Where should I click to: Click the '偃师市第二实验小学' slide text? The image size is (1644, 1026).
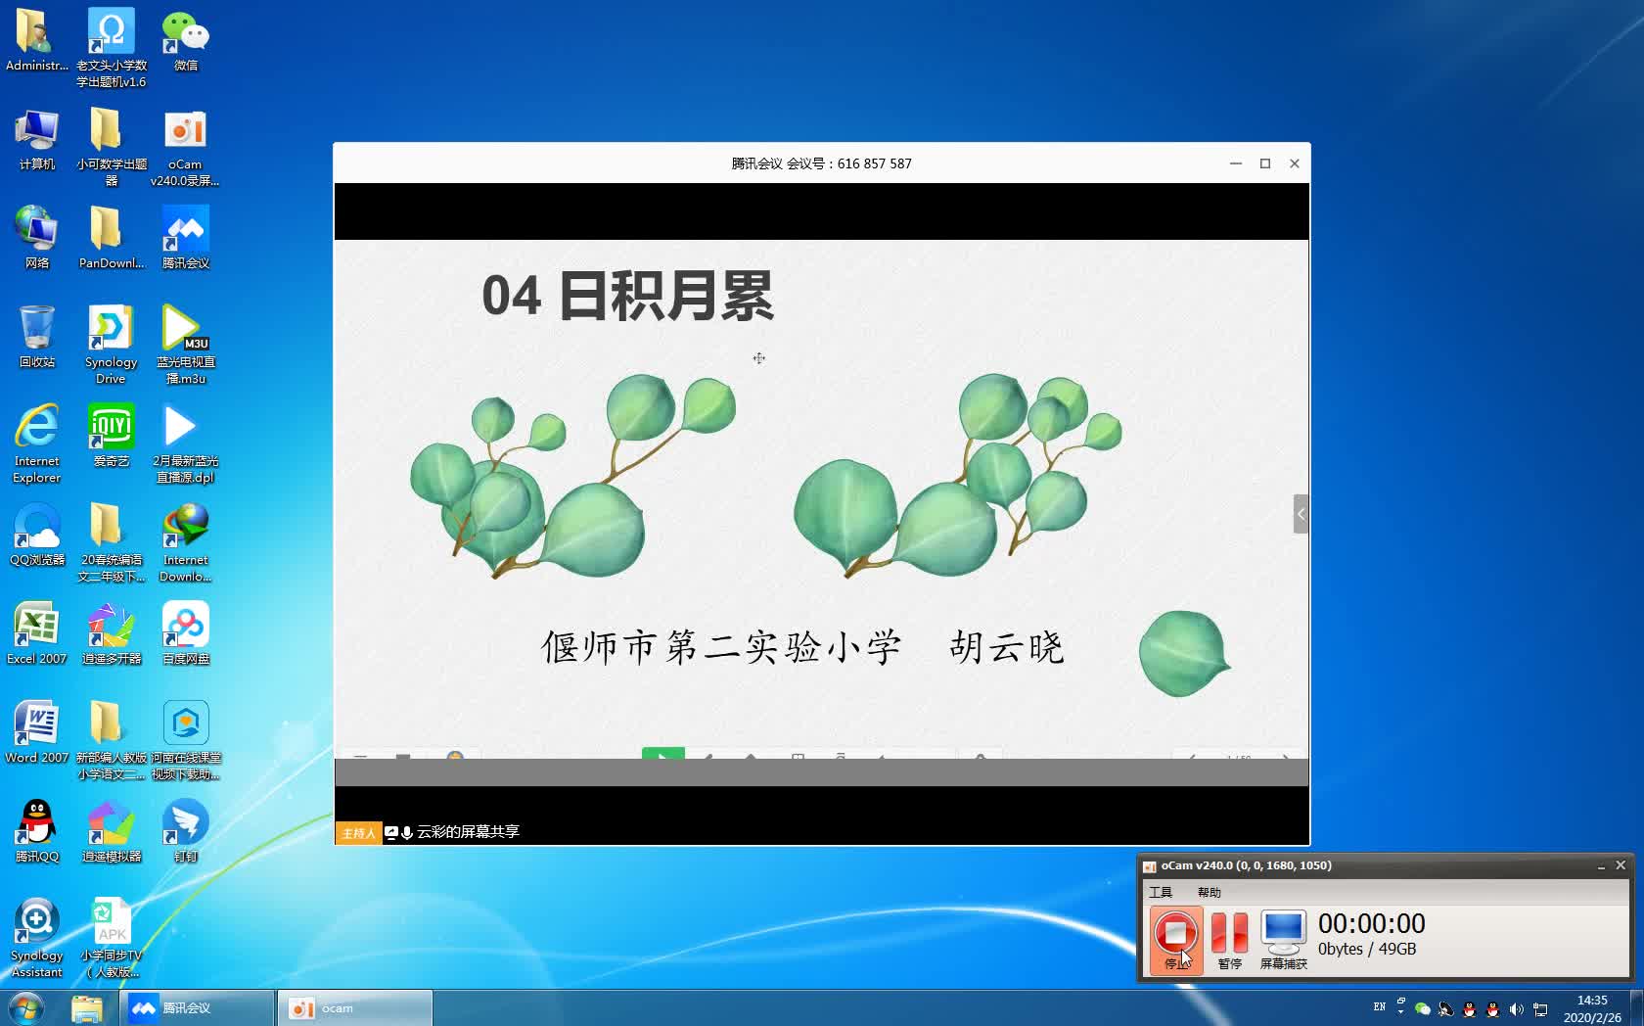pyautogui.click(x=720, y=647)
